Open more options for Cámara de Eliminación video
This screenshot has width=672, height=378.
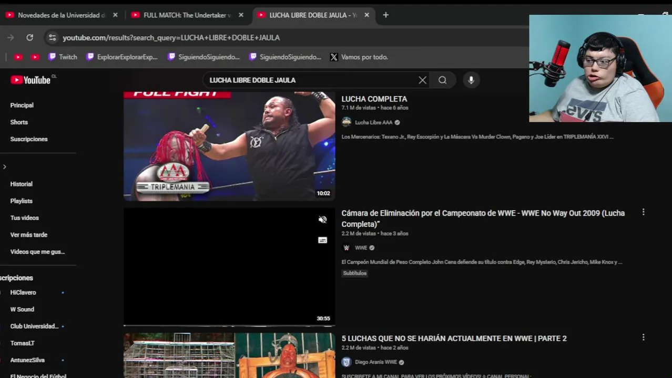pyautogui.click(x=643, y=212)
